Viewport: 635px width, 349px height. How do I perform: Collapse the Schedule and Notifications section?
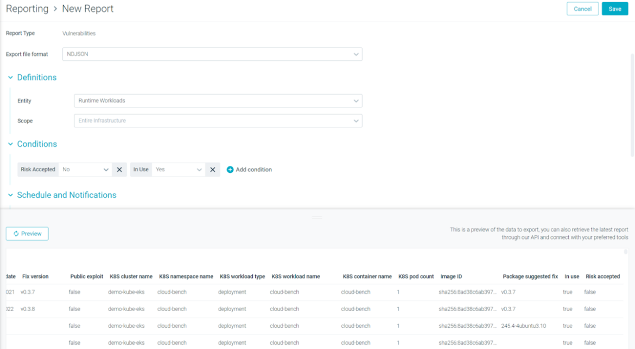pos(10,195)
